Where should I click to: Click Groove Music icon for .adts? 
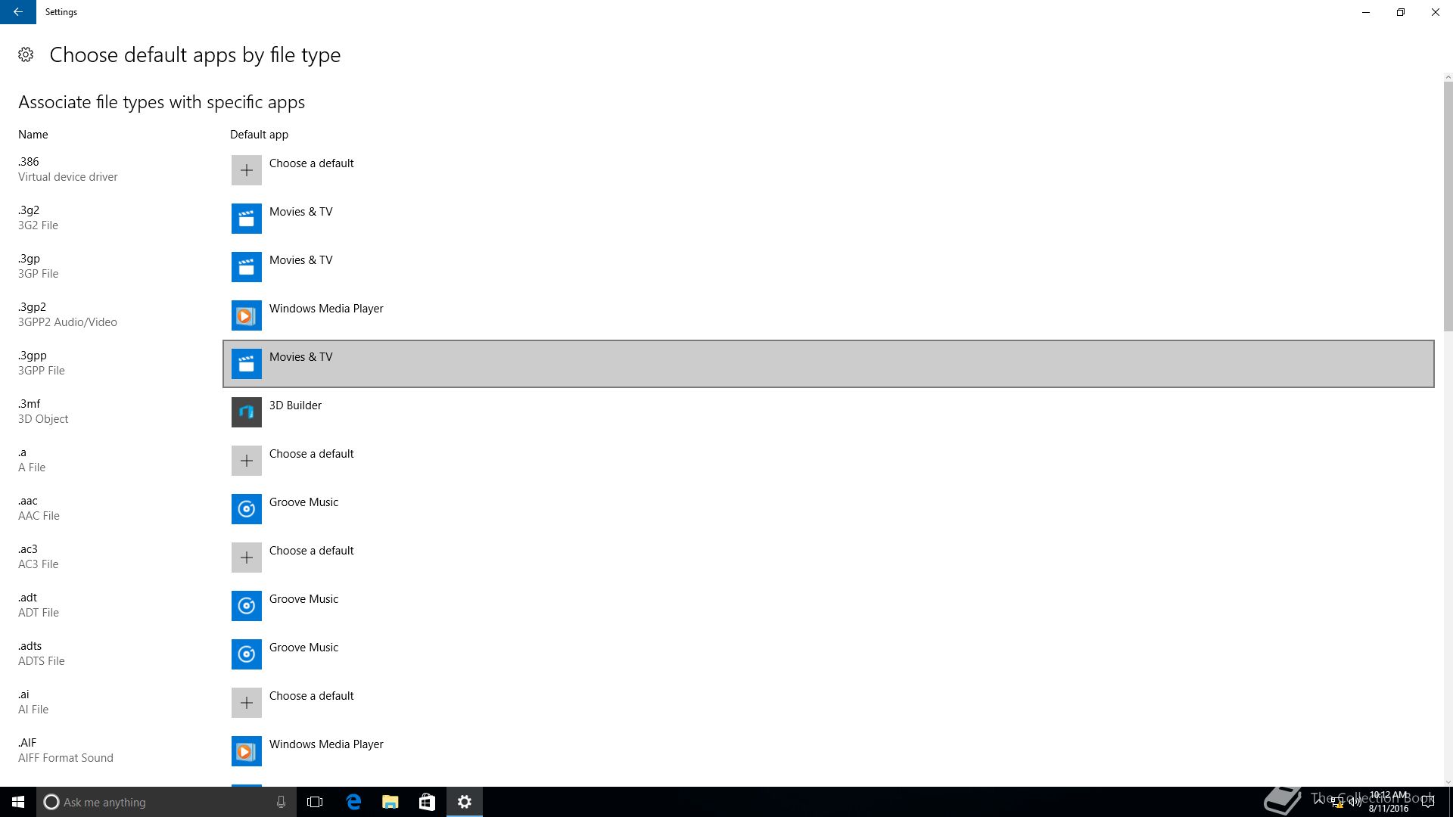point(247,654)
